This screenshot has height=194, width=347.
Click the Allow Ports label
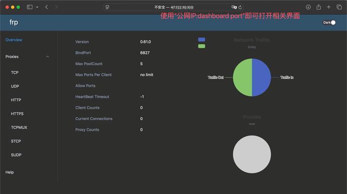coord(85,86)
